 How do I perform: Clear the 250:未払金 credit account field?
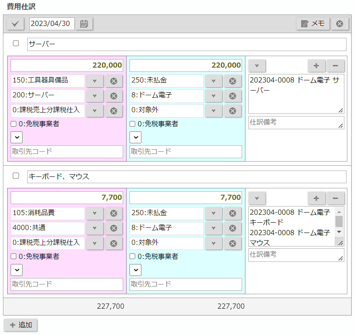click(x=233, y=81)
